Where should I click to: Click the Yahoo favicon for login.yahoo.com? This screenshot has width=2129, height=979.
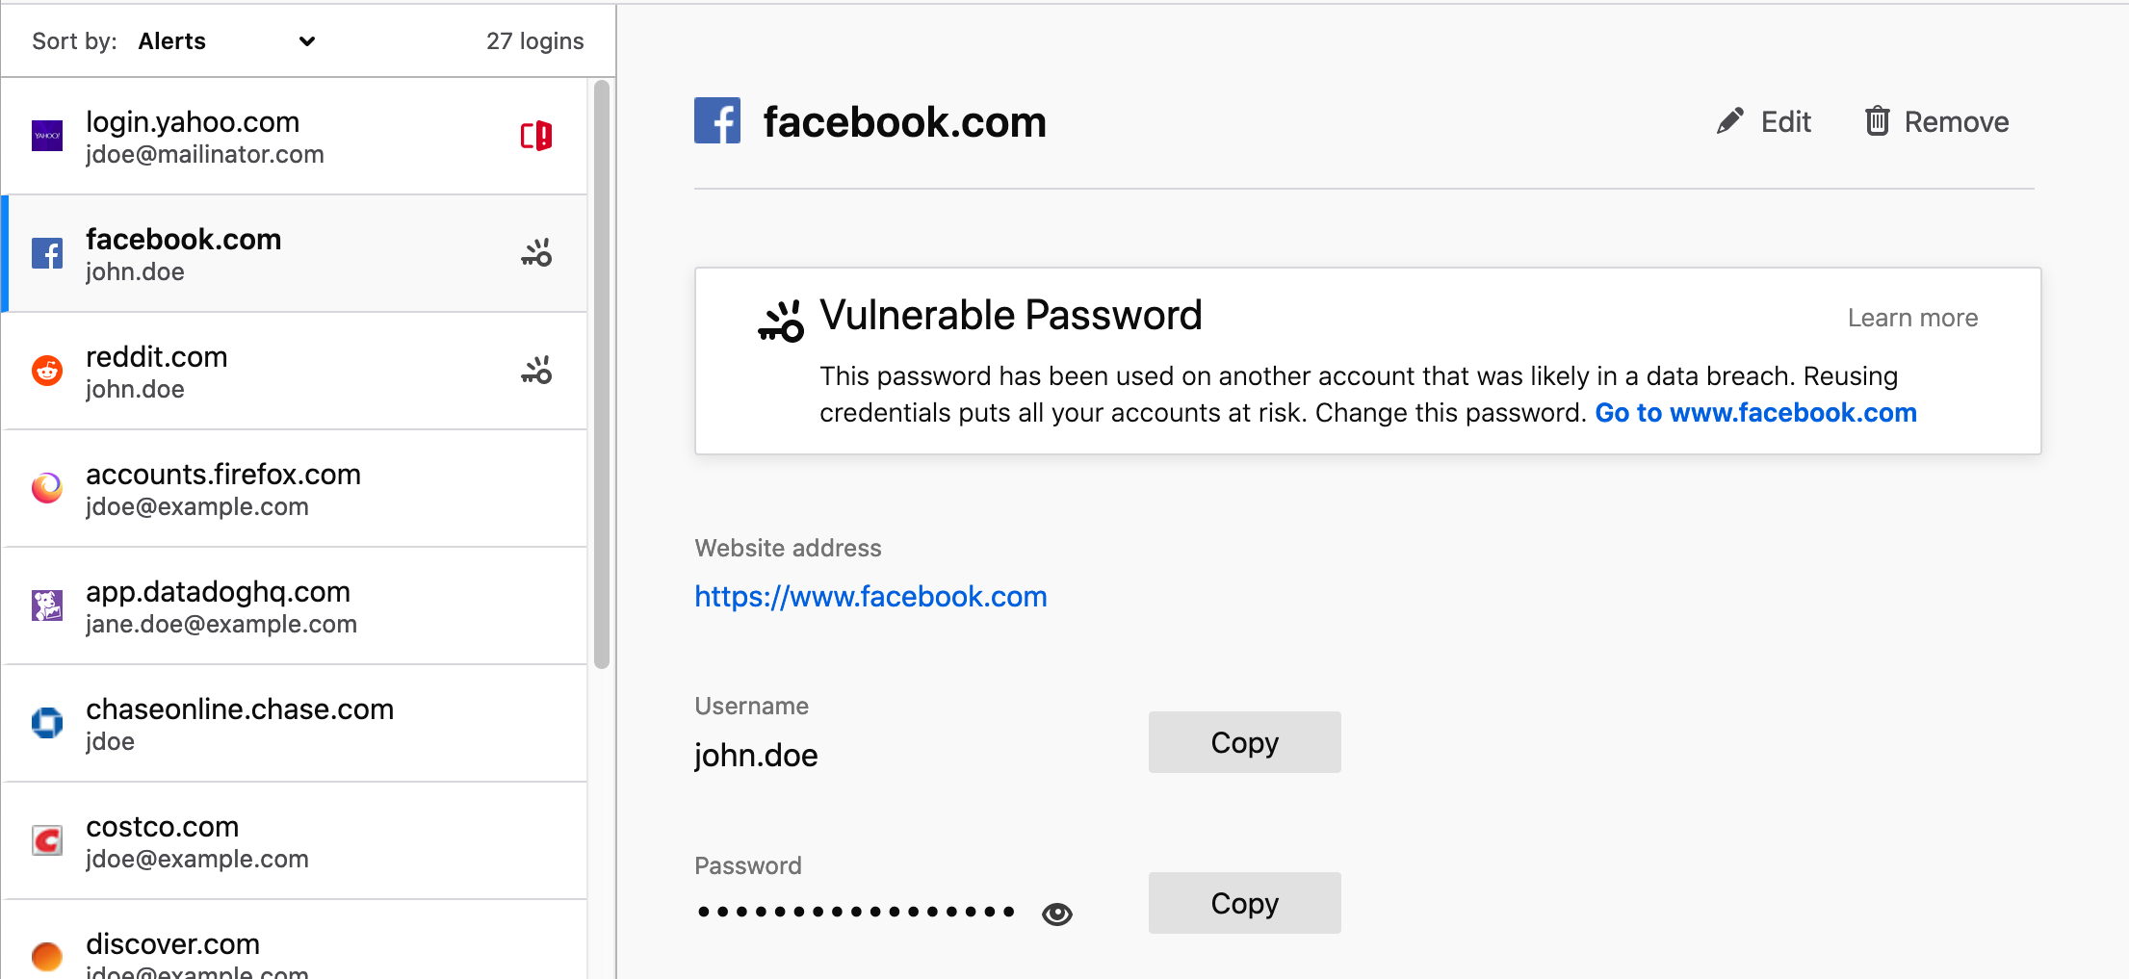coord(46,136)
